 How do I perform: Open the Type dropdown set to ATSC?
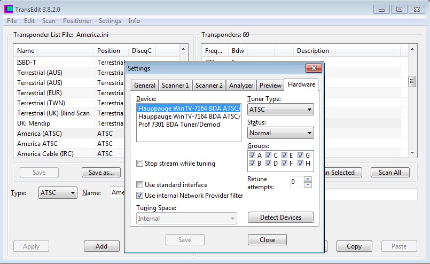click(58, 193)
